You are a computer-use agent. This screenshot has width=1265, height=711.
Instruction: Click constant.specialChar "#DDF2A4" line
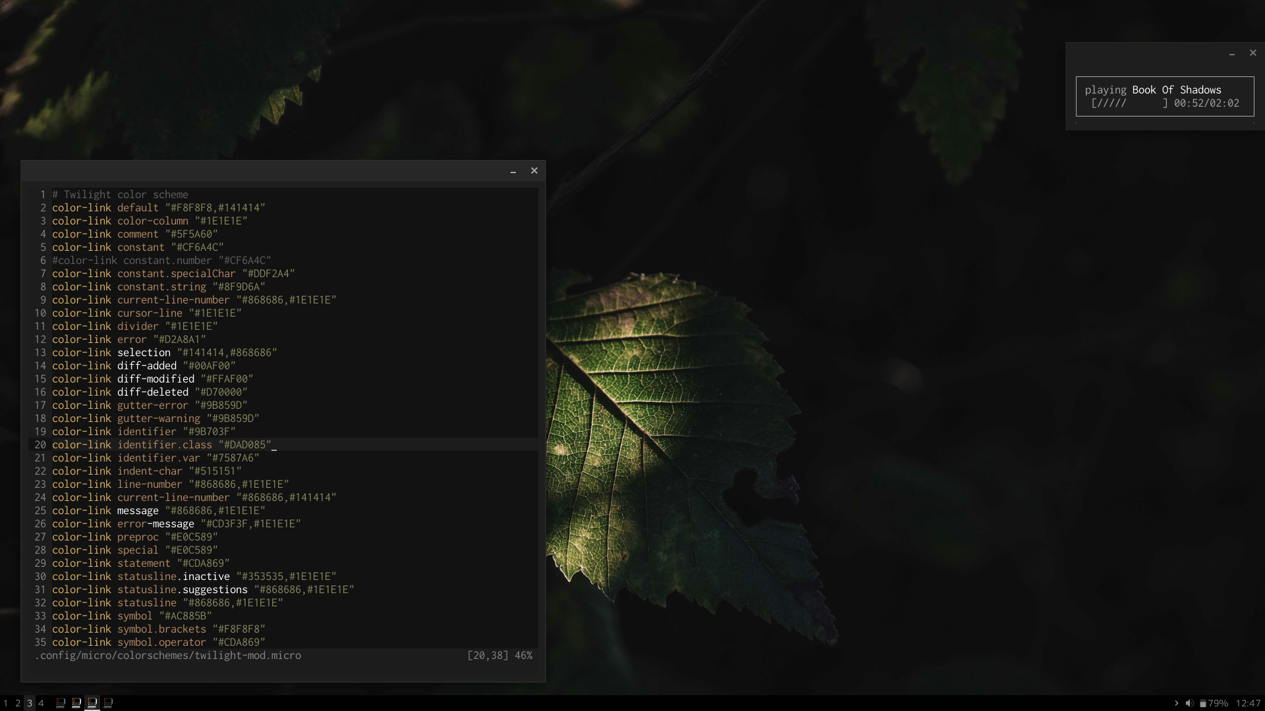173,274
